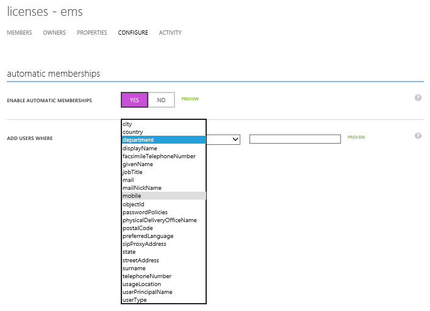The image size is (430, 311).
Task: Open the Owners tab
Action: [54, 33]
